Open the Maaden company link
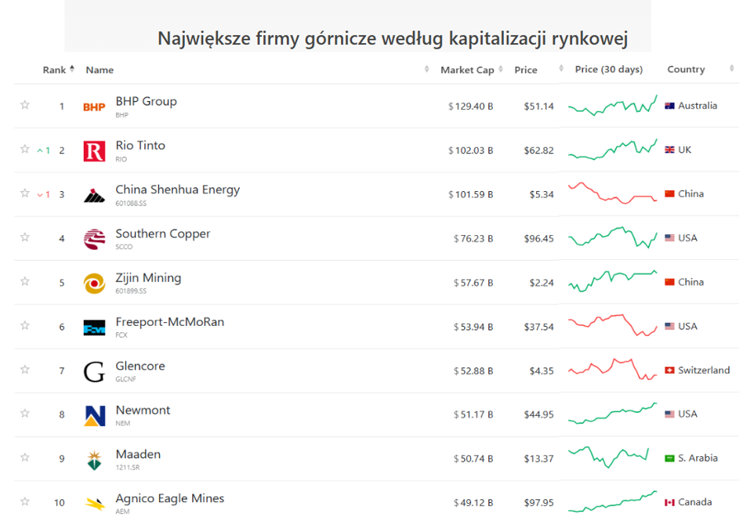The image size is (743, 525). tap(138, 454)
